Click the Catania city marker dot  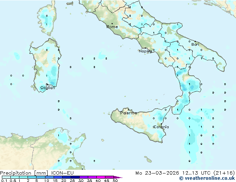[161, 124]
